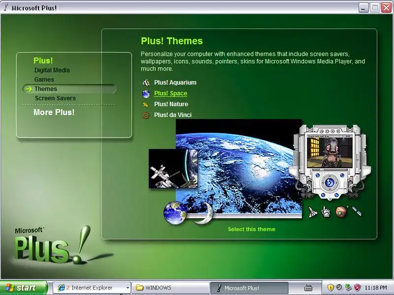
Task: Click the More Plus! heading
Action: coord(54,112)
